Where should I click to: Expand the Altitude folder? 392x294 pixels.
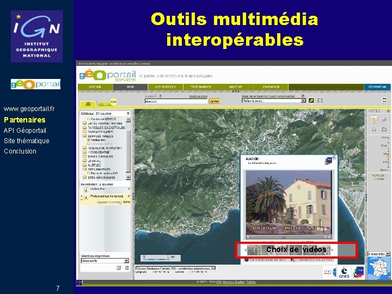click(x=84, y=165)
